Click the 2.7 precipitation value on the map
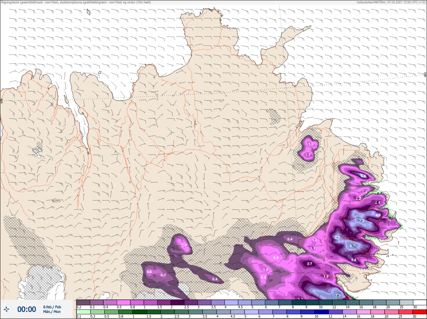Screen dimensions: 427x319 [309, 264]
